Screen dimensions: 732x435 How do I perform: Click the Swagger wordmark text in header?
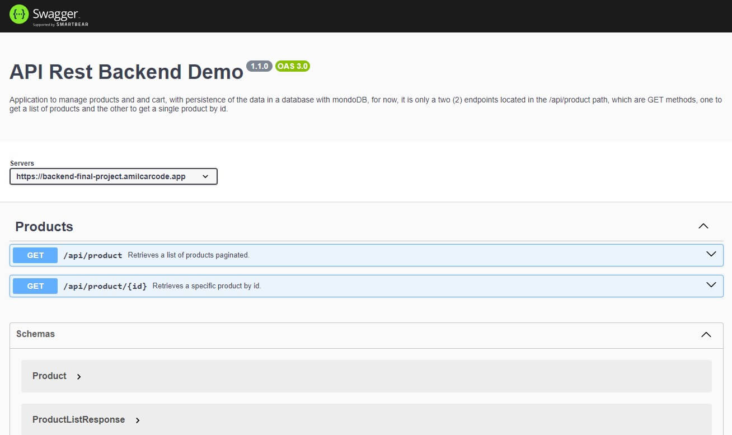click(56, 13)
